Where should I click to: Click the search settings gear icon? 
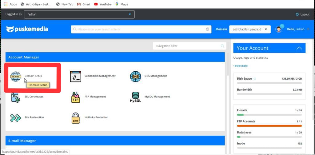point(208,30)
